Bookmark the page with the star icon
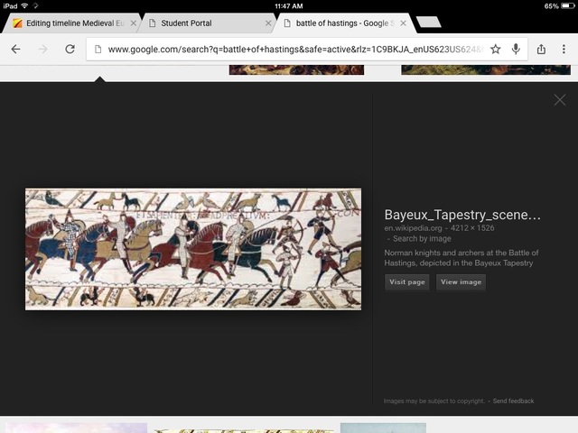Viewport: 578px width, 433px height. (496, 49)
